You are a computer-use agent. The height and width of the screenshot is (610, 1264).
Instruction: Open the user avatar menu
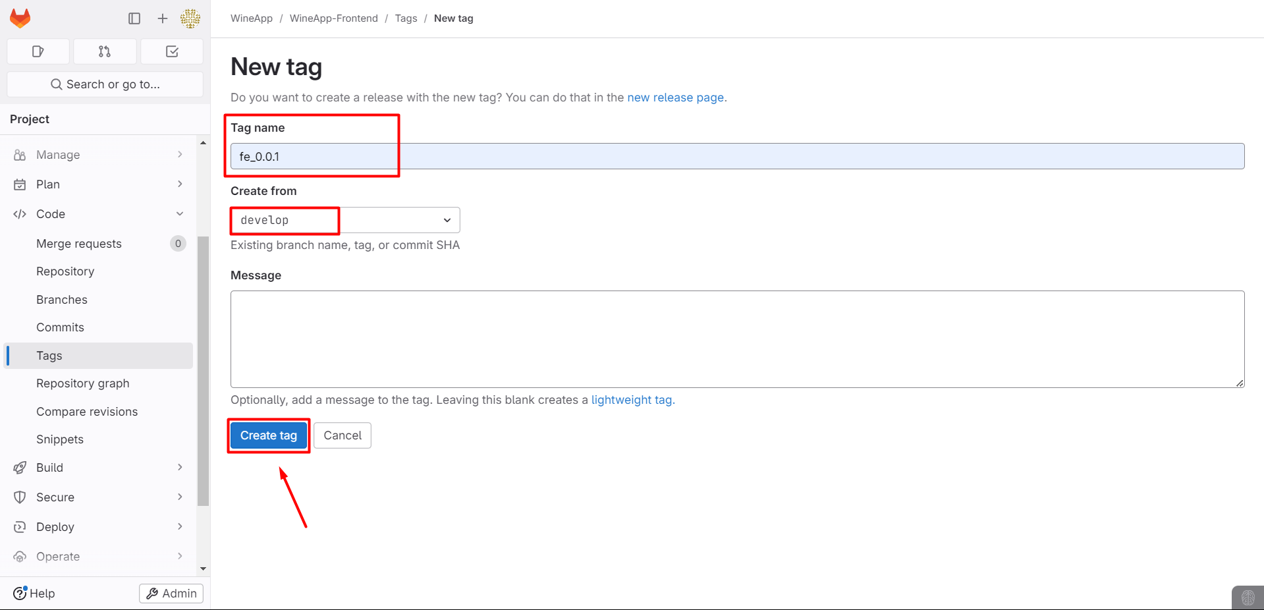190,18
